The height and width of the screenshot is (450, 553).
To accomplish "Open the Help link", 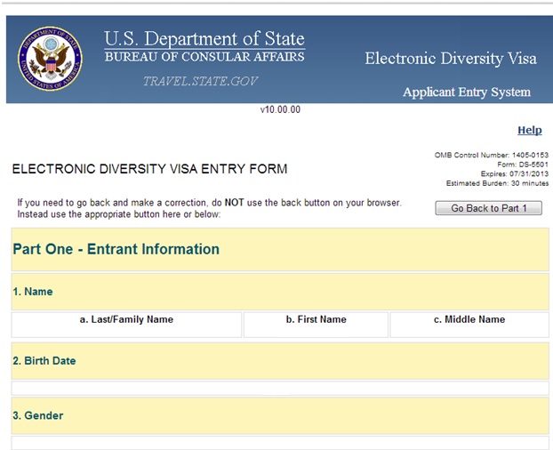I will (529, 130).
